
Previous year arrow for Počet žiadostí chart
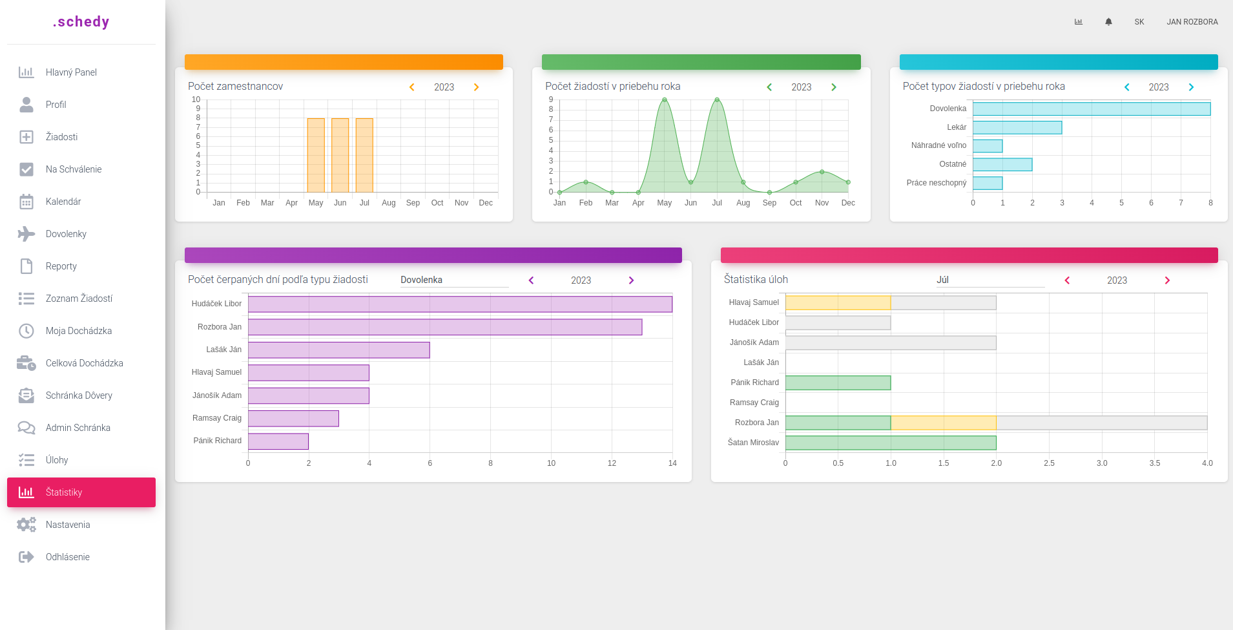(x=769, y=87)
